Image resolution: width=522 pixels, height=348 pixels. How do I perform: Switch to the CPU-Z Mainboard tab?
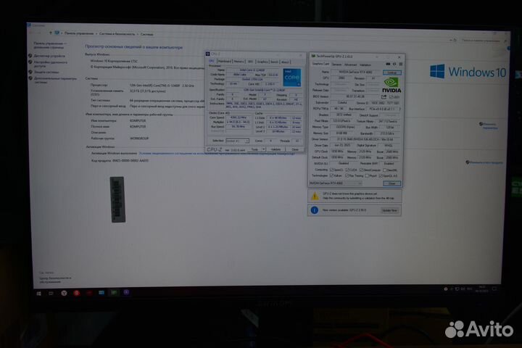[x=224, y=62]
